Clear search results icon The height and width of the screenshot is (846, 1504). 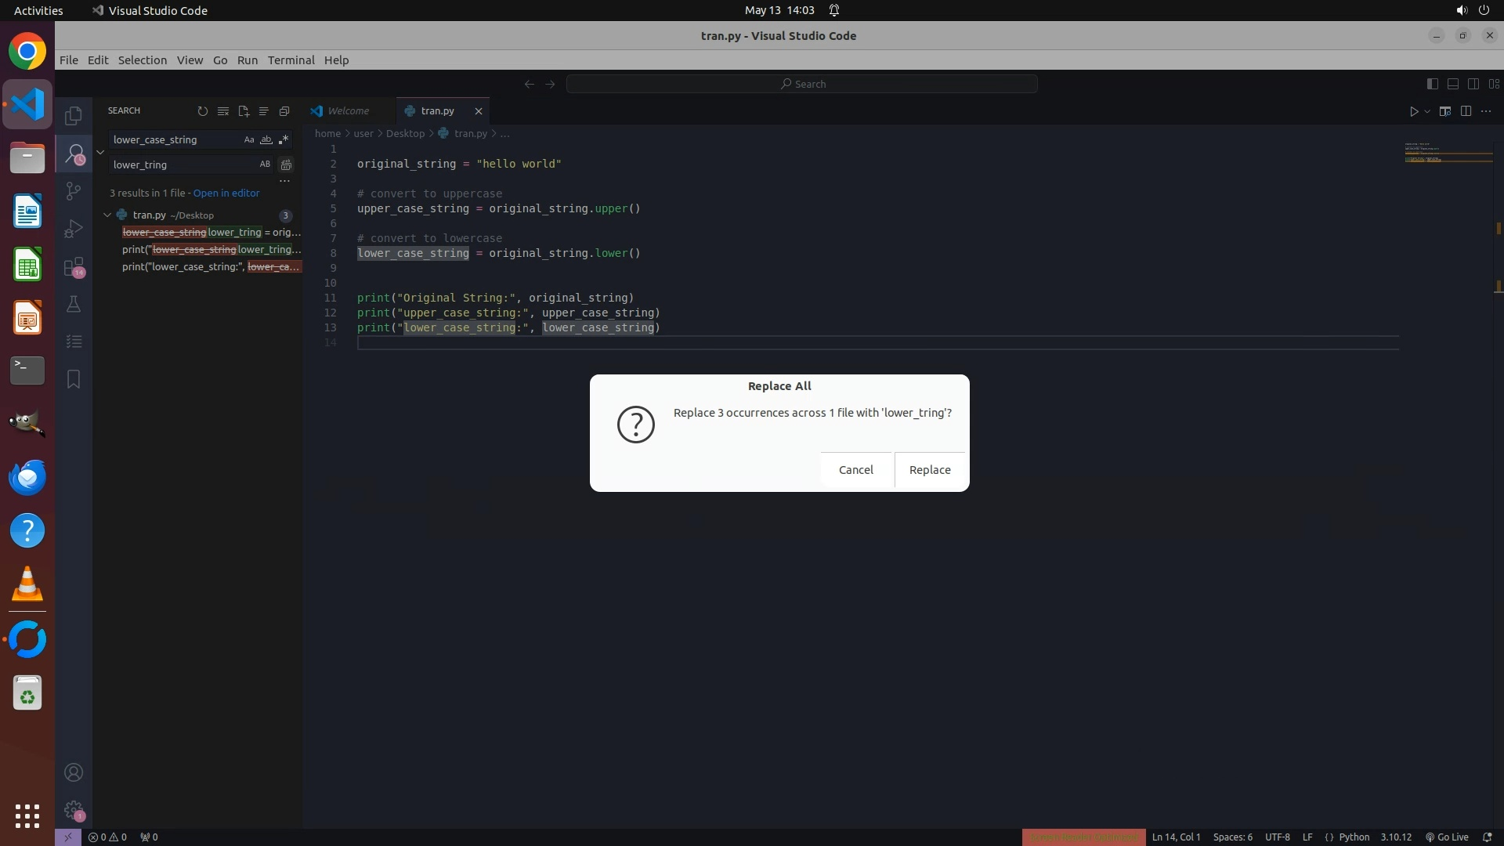223,111
